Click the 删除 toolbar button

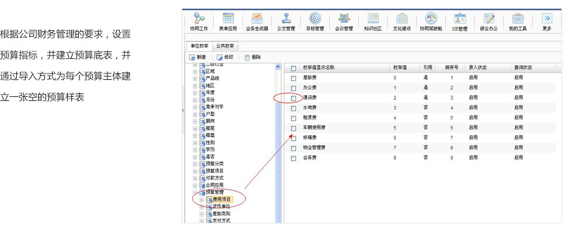(x=252, y=57)
